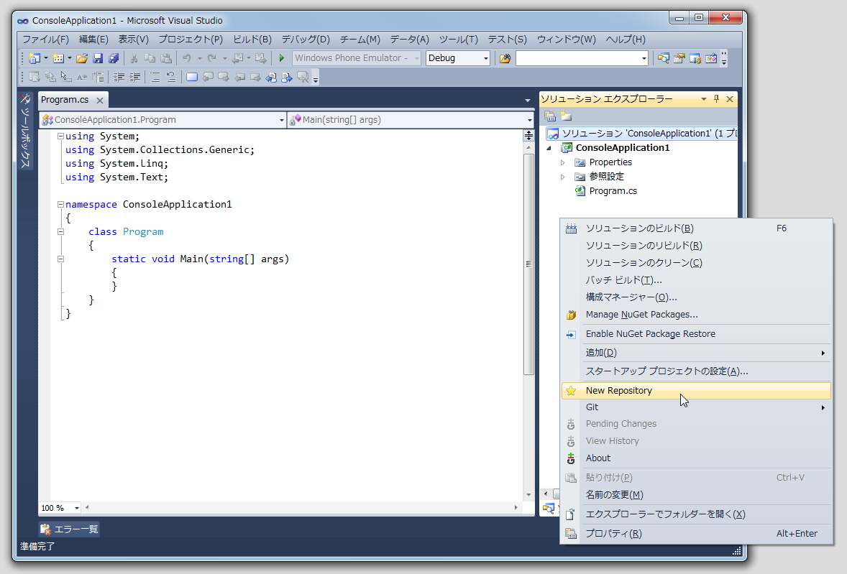The width and height of the screenshot is (847, 574).
Task: Toggle a bookmark with the blue rectangle icon
Action: click(x=192, y=77)
